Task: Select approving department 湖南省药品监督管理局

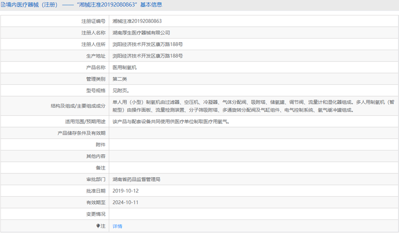Action: (137, 180)
